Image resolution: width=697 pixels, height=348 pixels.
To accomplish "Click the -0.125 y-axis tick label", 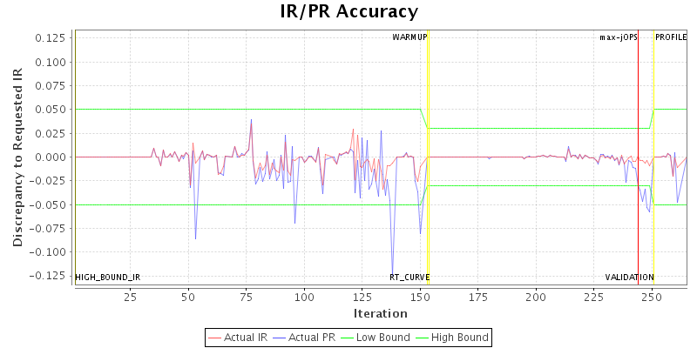I will point(47,276).
